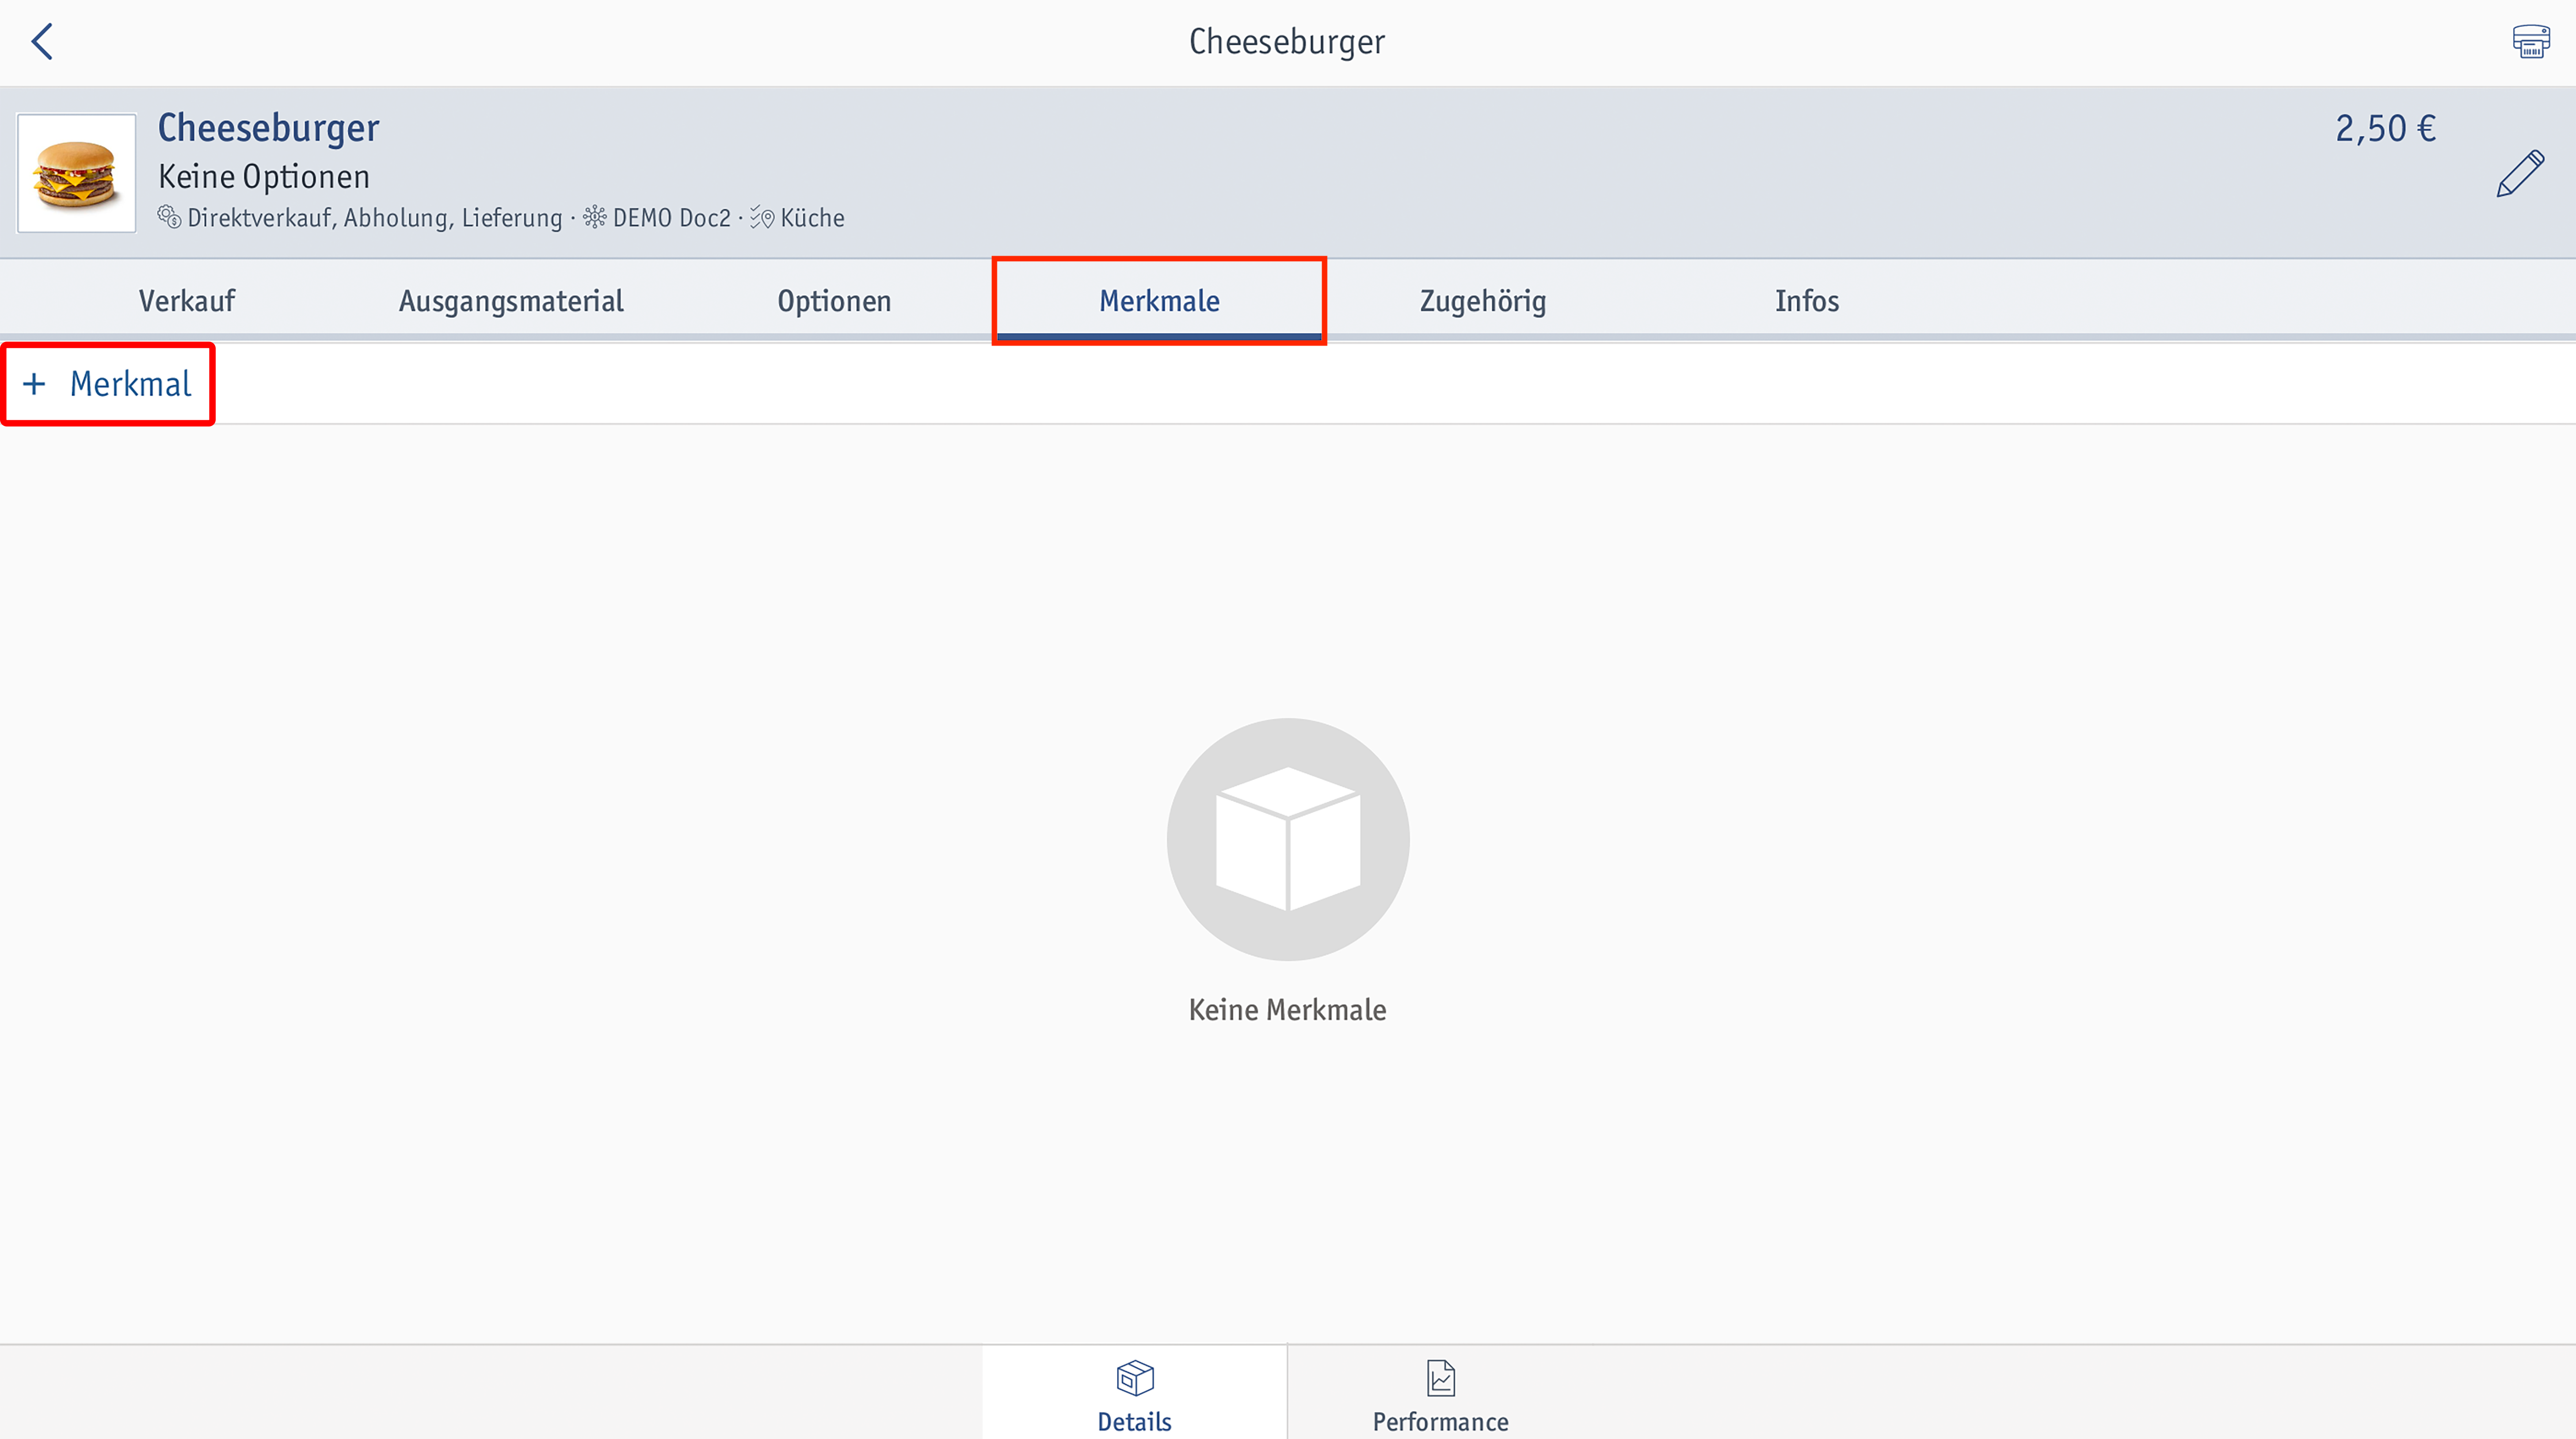
Task: Select the Merkmale tab
Action: 1159,301
